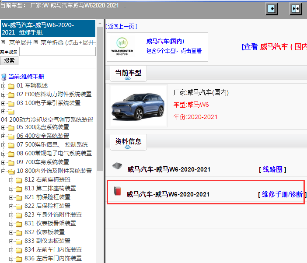Select 836 左后车门内饰装置 tree item
The height and width of the screenshot is (263, 307).
[53, 258]
